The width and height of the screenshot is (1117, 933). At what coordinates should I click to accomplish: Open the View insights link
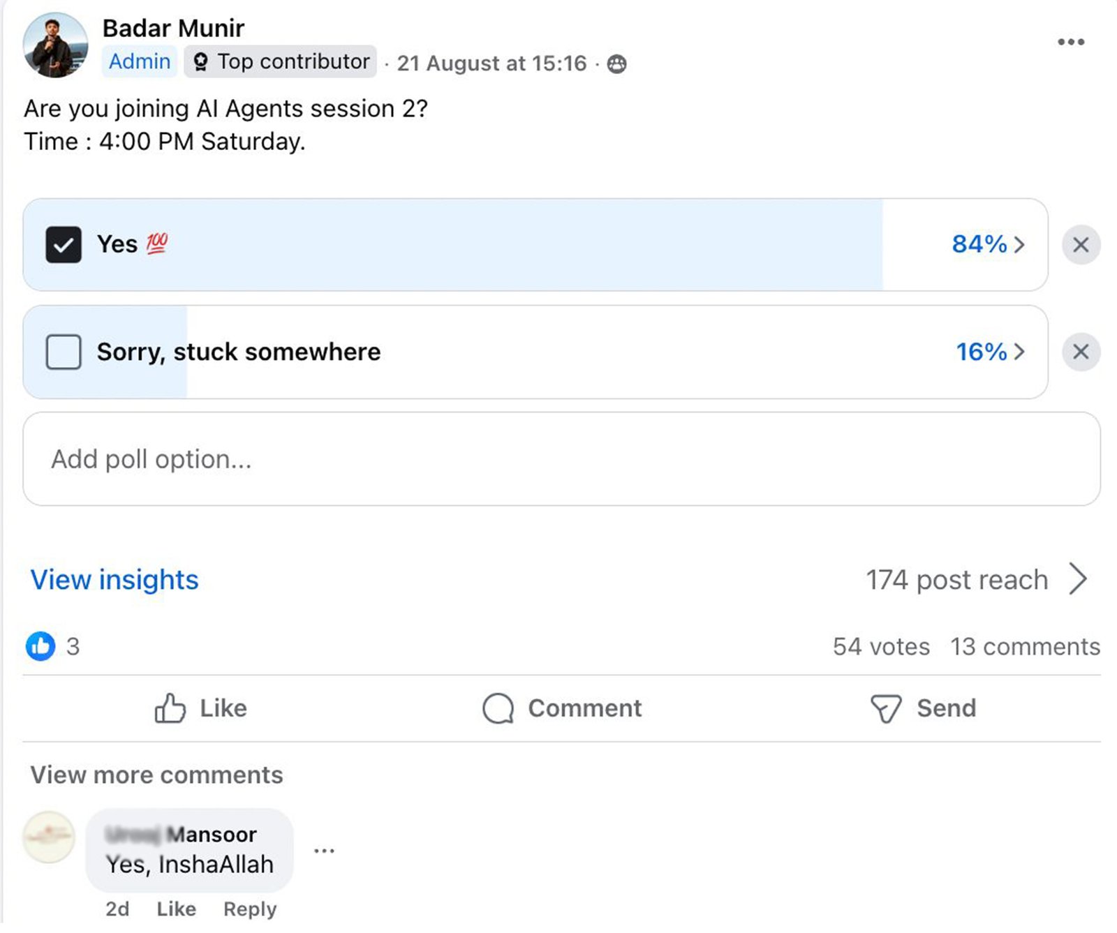coord(114,580)
